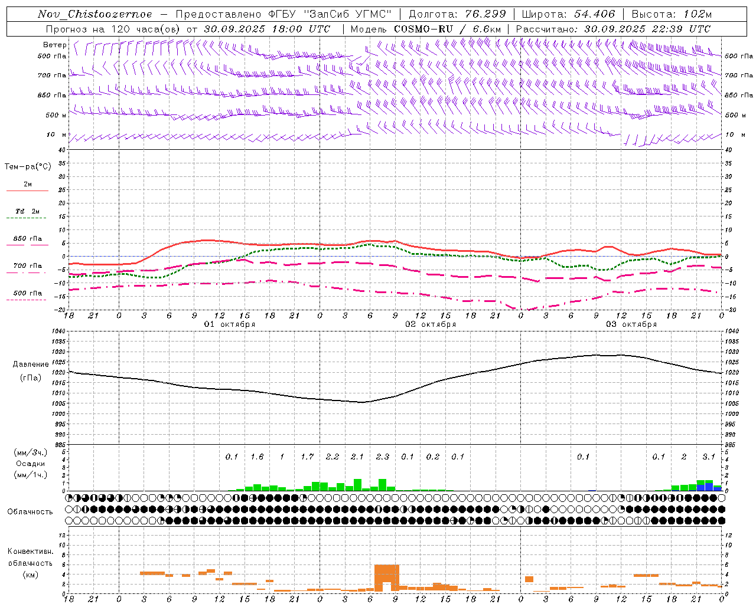This screenshot has width=756, height=604.
Task: Click the (мм/1ч.) unit label
Action: 31,475
